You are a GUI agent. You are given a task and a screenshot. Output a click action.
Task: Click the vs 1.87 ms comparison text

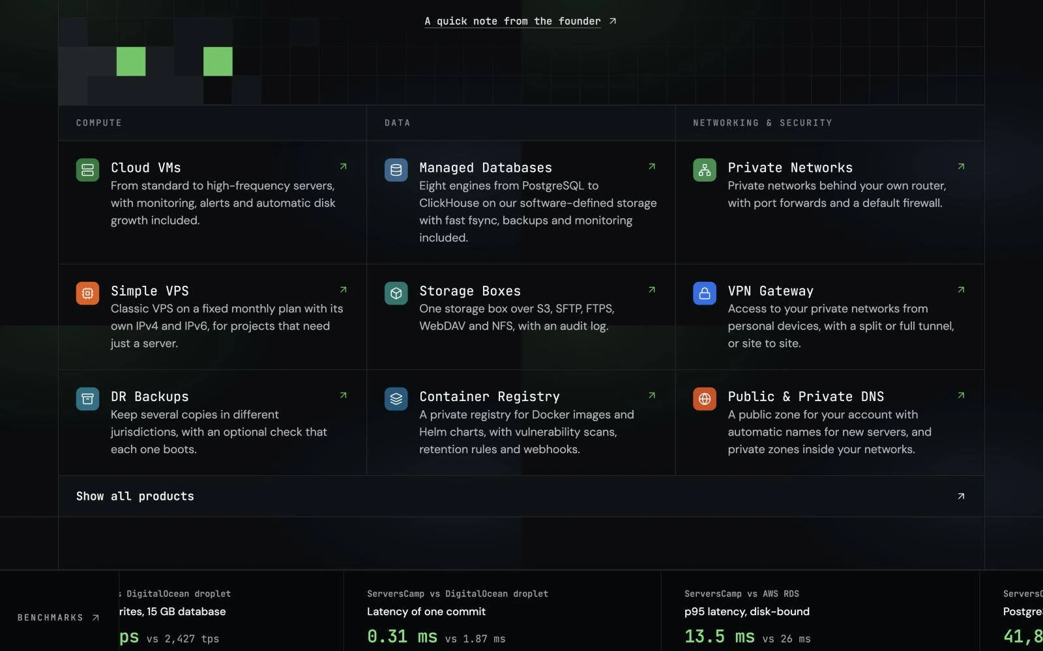pos(475,639)
